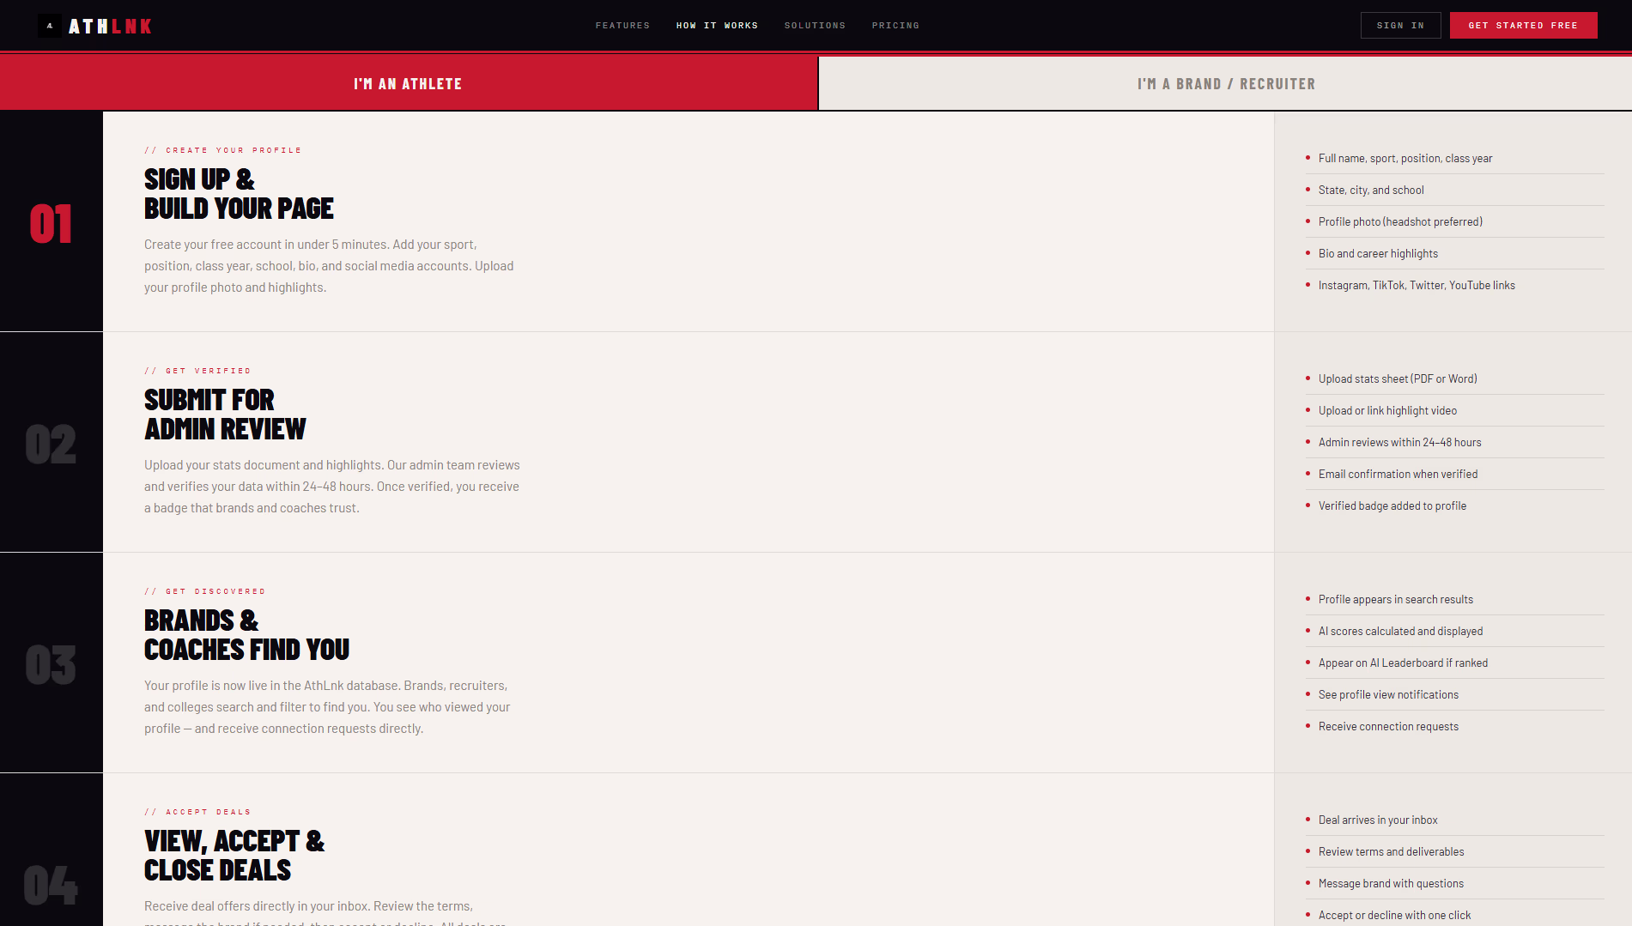This screenshot has width=1632, height=926.
Task: Click 'Receive connection requests' item
Action: tap(1388, 727)
